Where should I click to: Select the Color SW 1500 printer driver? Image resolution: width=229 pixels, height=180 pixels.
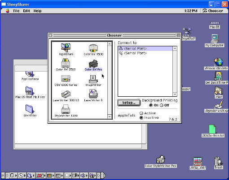click(93, 50)
